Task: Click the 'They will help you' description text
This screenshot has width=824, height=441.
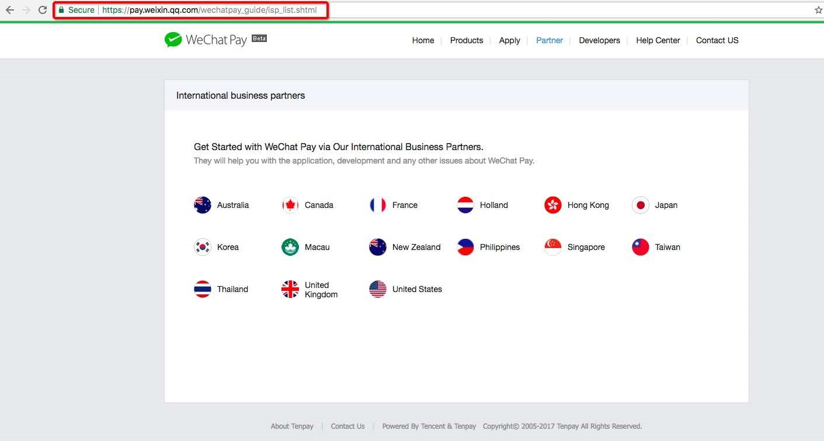Action: 364,161
